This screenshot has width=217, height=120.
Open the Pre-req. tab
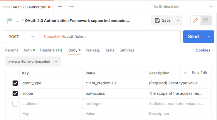click(x=93, y=50)
